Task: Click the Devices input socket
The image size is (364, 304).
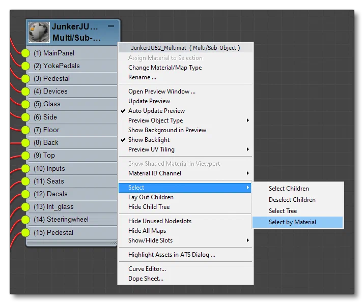Action: pos(25,92)
